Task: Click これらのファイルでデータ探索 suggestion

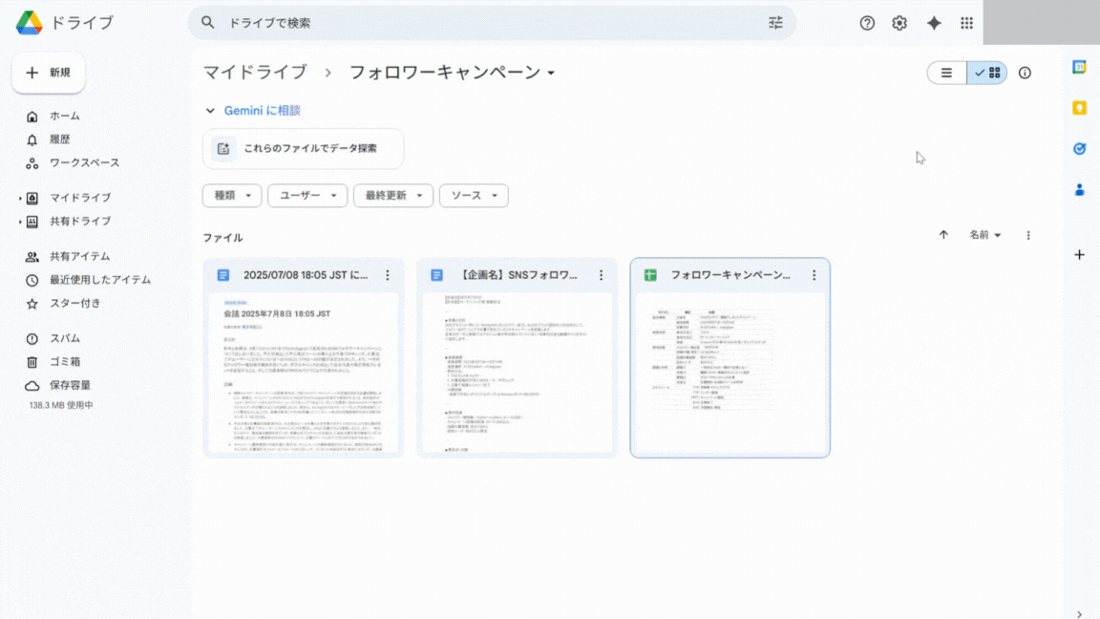Action: point(303,148)
